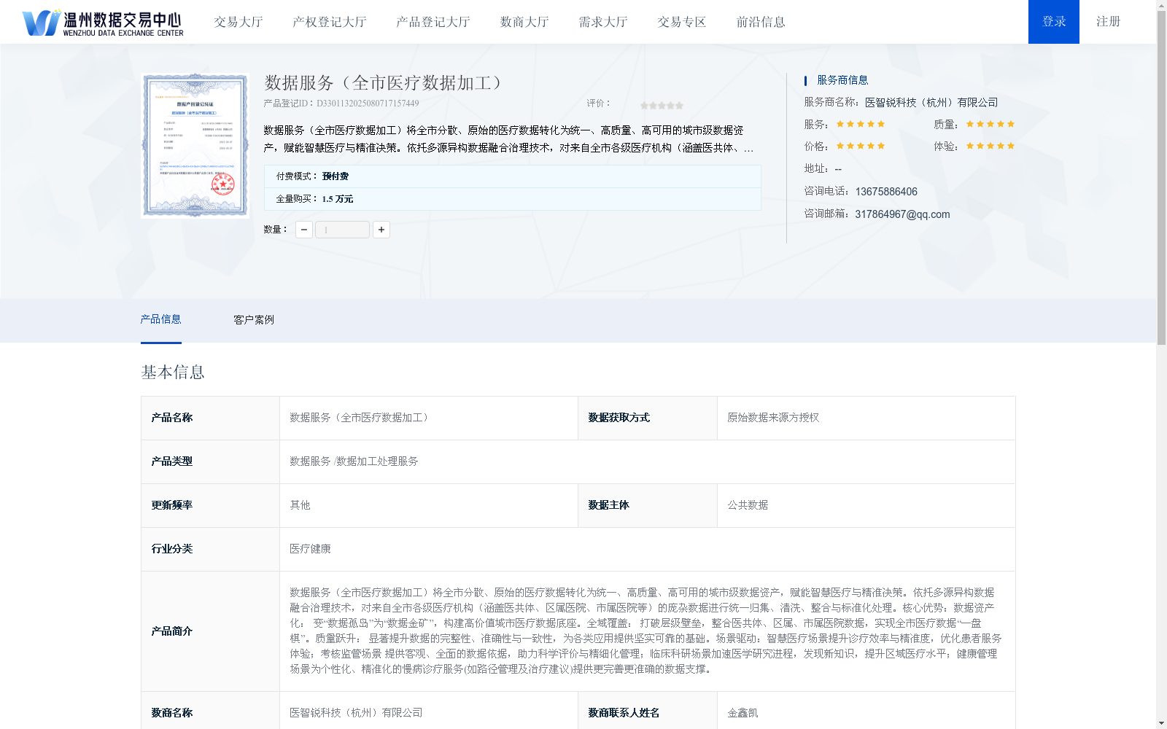This screenshot has height=729, width=1167.
Task: Click the 体验 star rating
Action: 990,146
